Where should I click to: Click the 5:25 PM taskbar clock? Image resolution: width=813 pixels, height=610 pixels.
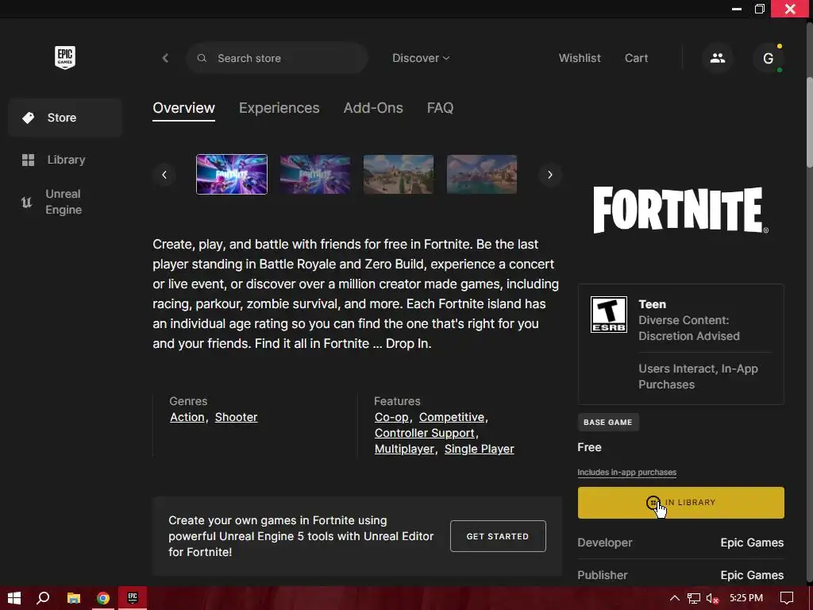click(x=746, y=598)
